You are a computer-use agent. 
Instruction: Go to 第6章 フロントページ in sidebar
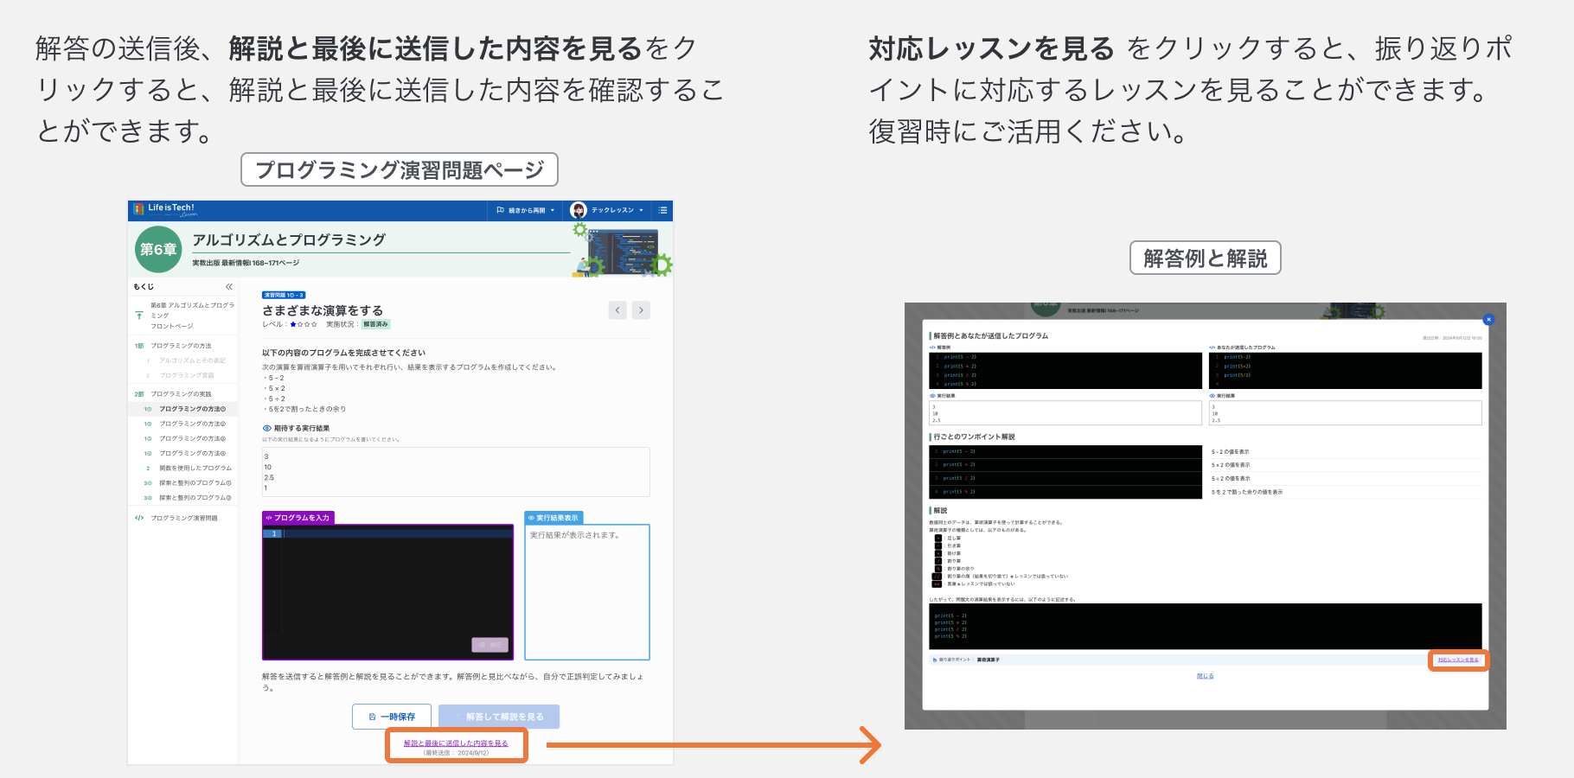pos(183,316)
